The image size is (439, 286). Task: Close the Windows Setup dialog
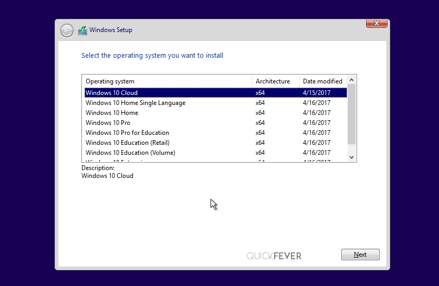[x=377, y=23]
